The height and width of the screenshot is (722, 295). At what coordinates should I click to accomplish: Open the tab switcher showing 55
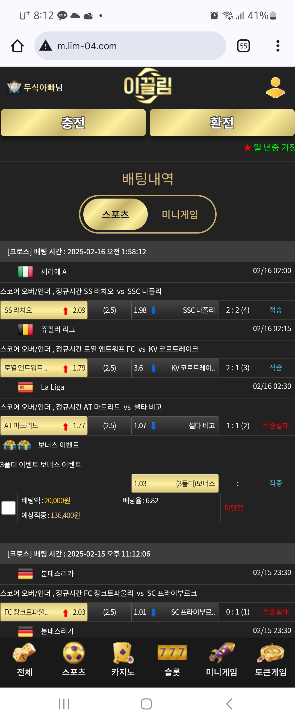click(x=243, y=46)
